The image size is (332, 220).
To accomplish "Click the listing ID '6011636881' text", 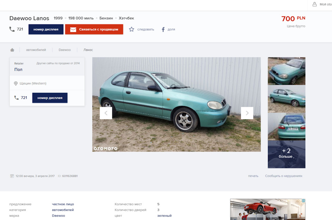I will point(70,176).
